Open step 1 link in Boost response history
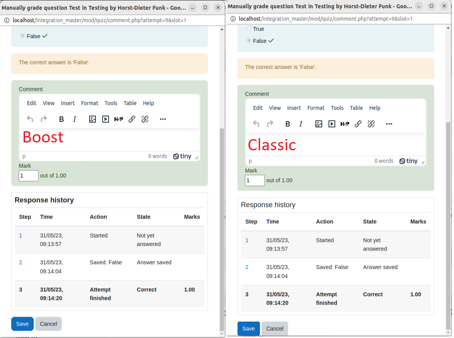454x338 pixels. (x=21, y=236)
